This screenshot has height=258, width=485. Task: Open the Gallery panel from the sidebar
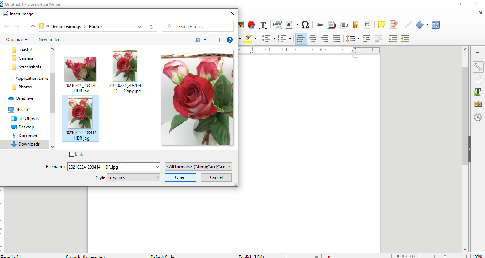pos(478,104)
